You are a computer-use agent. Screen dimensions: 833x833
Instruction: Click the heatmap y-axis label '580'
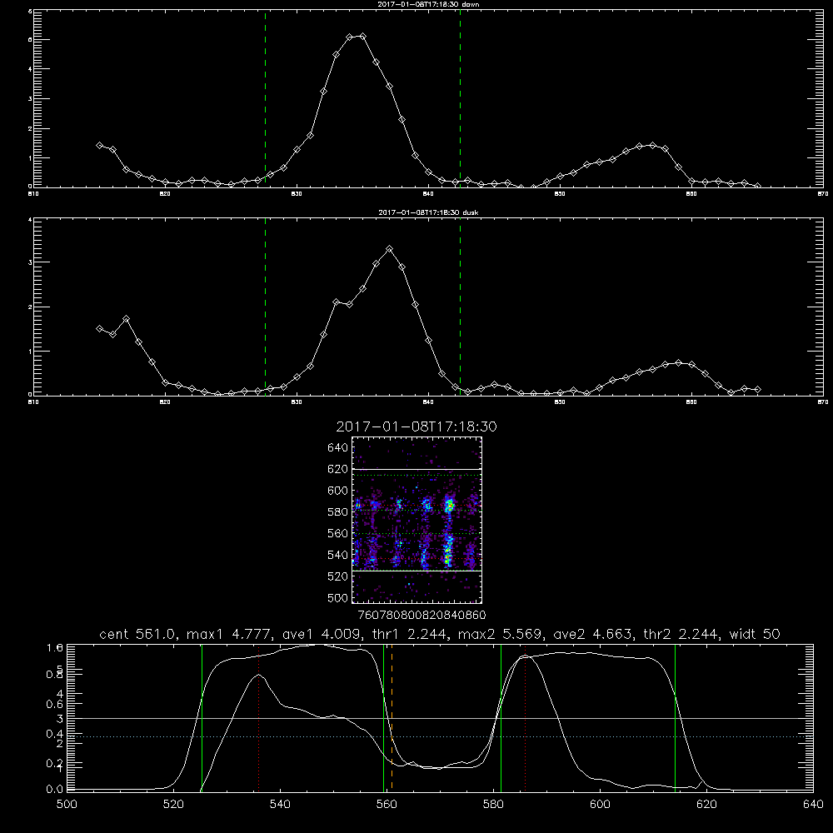[338, 512]
